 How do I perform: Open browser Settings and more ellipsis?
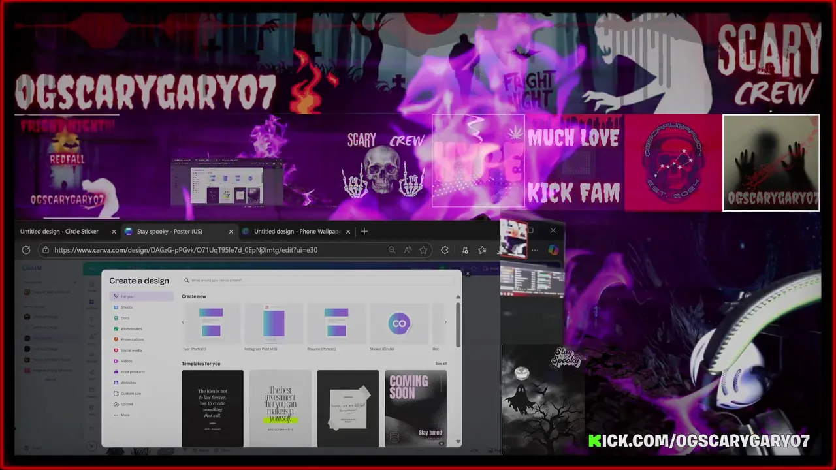click(x=535, y=250)
